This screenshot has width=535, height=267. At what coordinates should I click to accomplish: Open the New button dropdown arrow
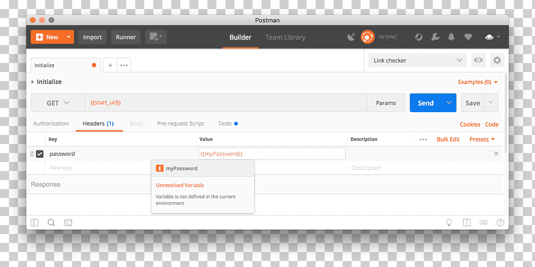coord(69,37)
